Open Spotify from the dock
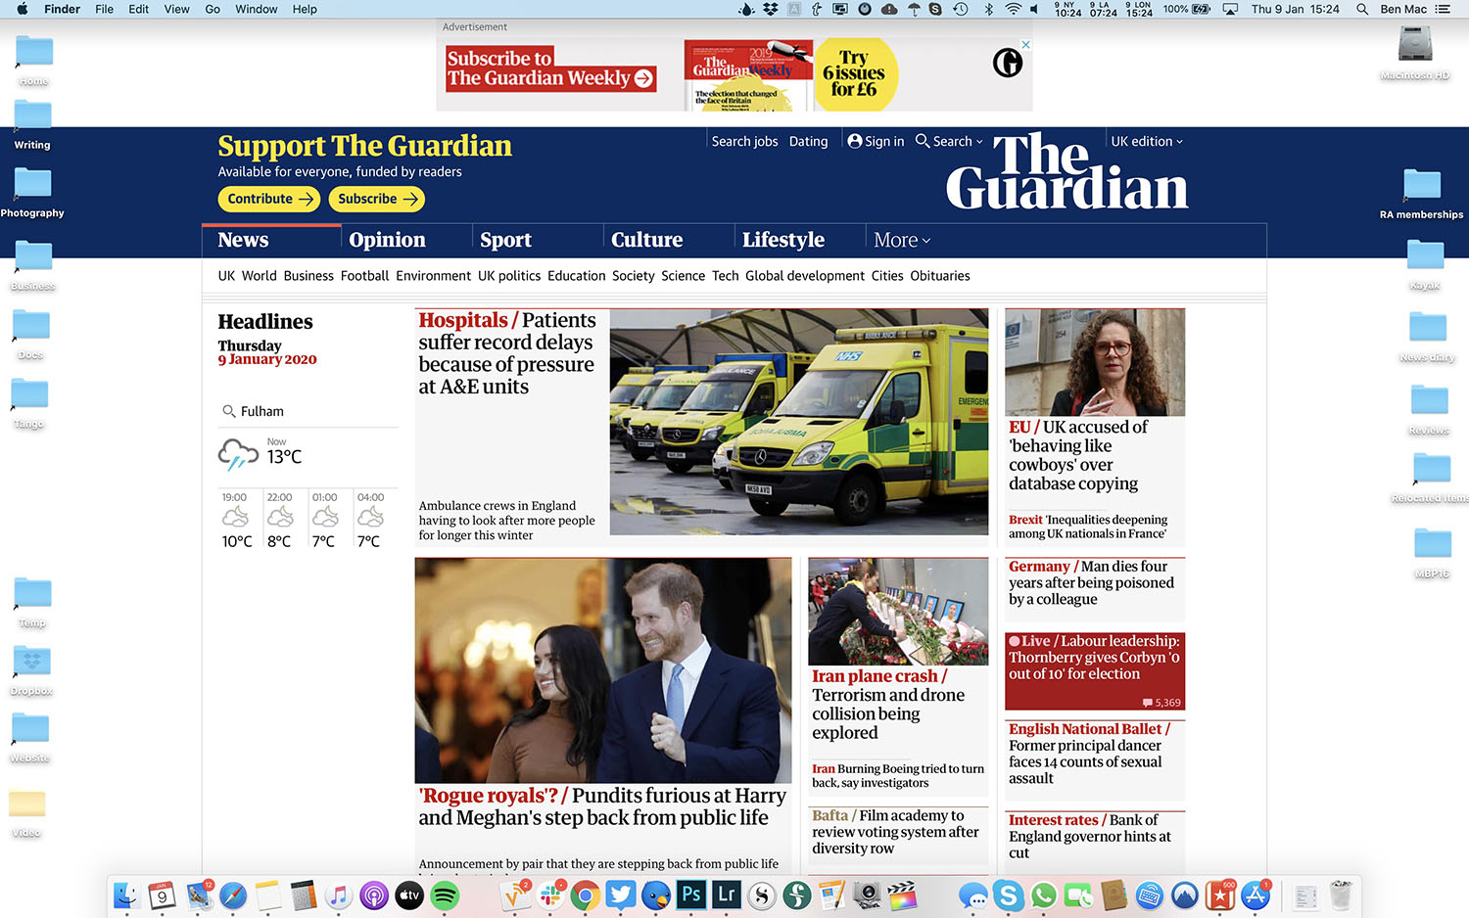This screenshot has height=918, width=1469. pyautogui.click(x=445, y=895)
